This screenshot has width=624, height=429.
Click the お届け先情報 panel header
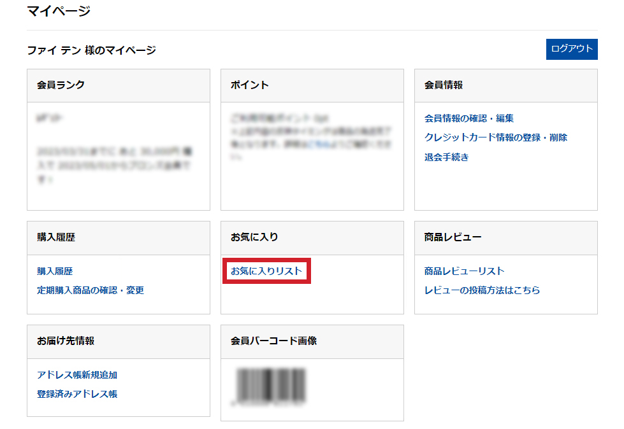coord(66,341)
